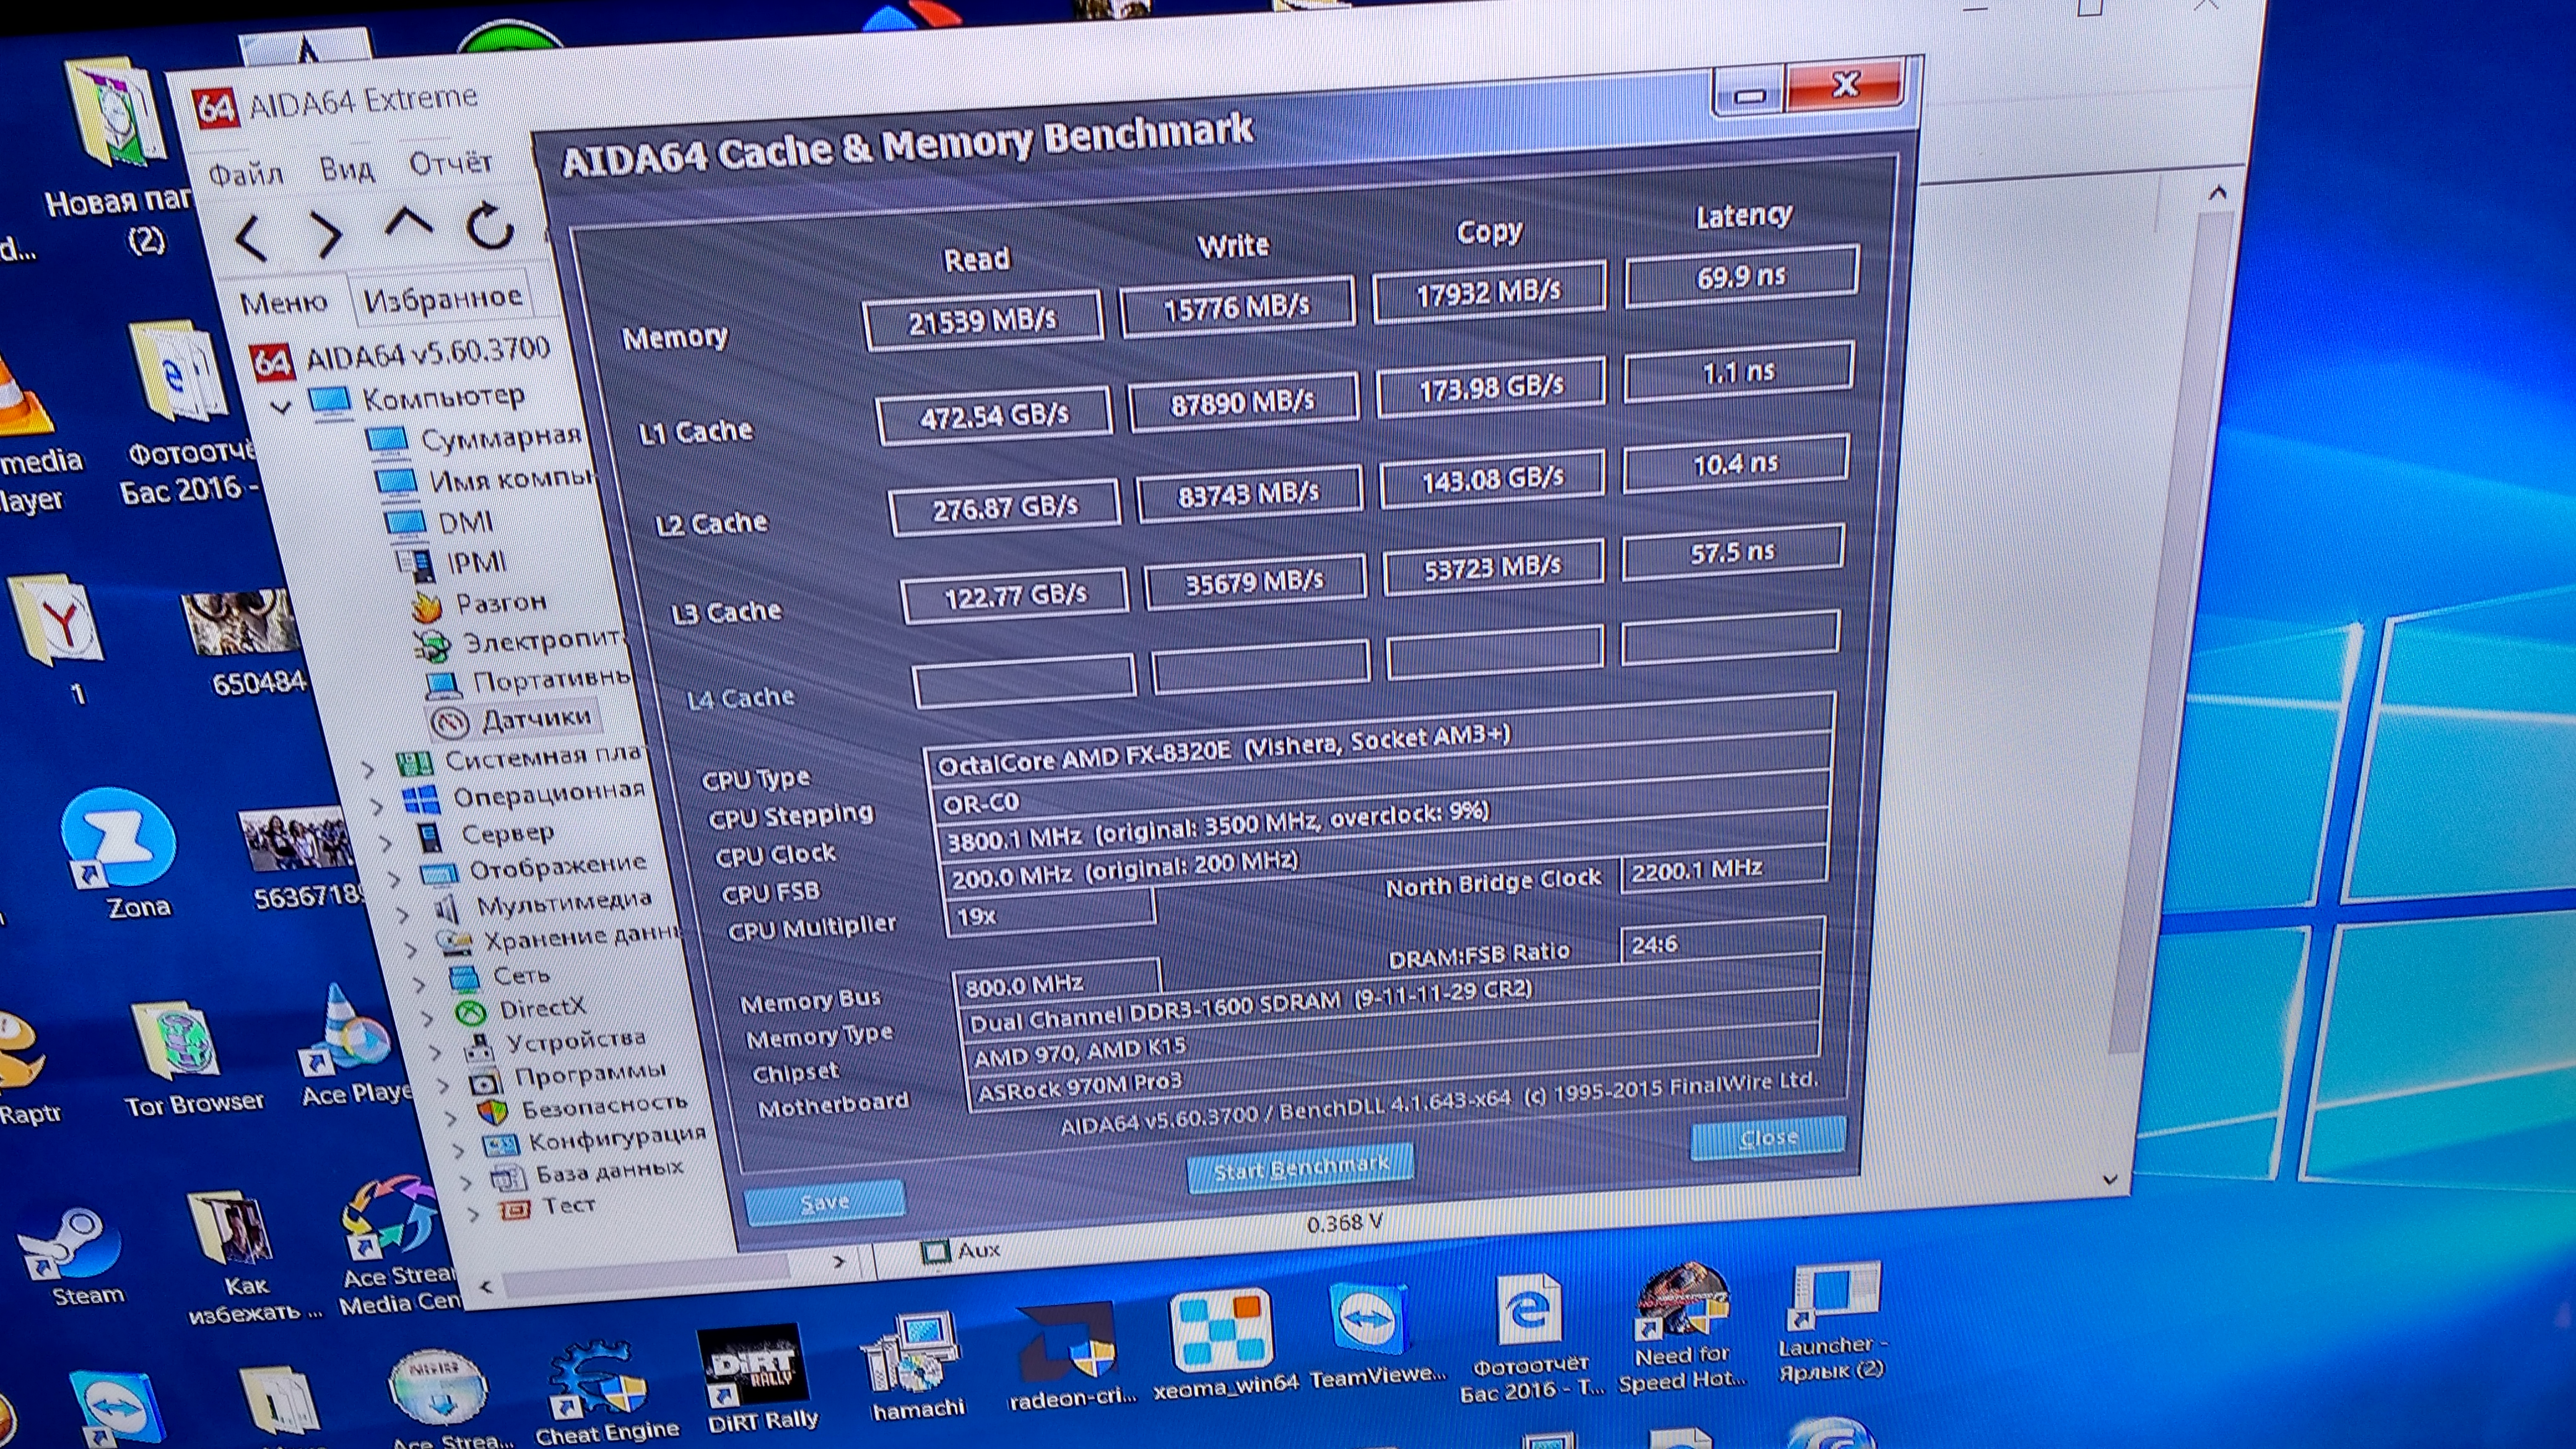Screen dimensions: 2576x1449
Task: Toggle the Aux checkbox
Action: [x=936, y=1251]
